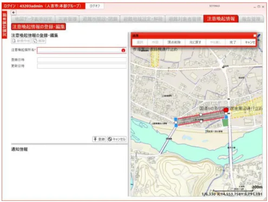This screenshot has width=268, height=202.
Task: Click the 200m scale bar label
Action: tap(257, 187)
